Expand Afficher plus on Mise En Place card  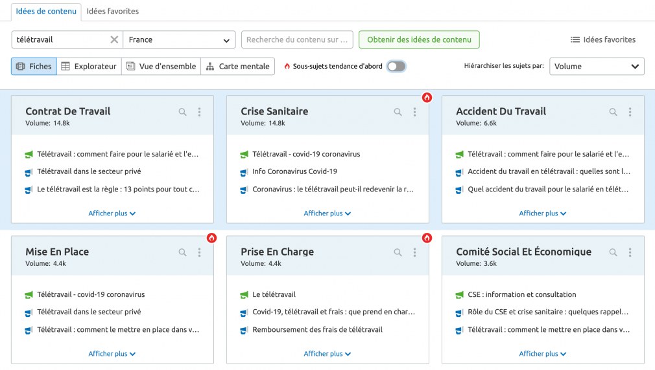[x=112, y=354]
